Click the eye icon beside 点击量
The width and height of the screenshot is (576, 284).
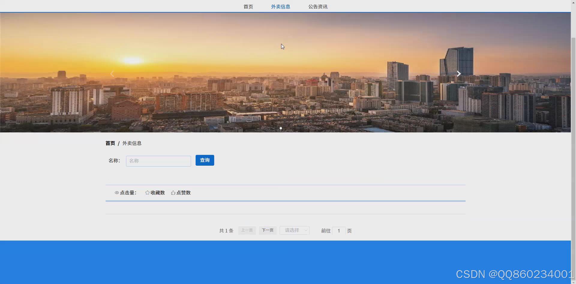[x=117, y=193]
